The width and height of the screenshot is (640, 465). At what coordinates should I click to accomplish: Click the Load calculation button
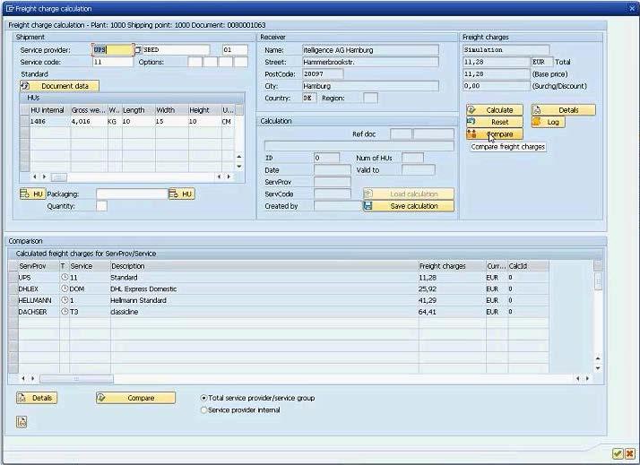point(409,194)
